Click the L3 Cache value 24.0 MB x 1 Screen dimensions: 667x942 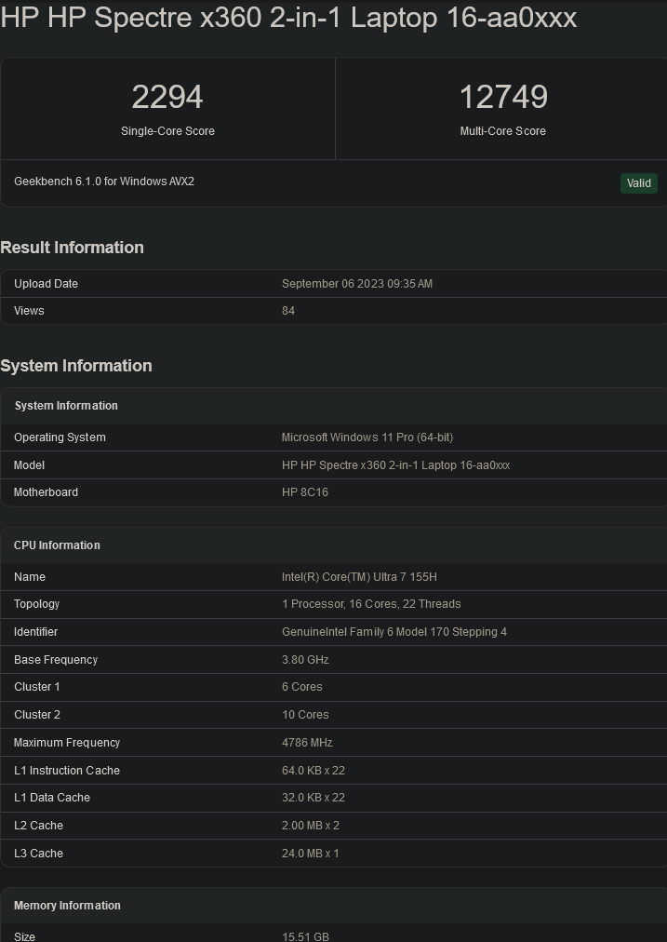310,854
